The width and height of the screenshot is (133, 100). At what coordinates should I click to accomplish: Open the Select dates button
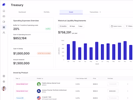[x=116, y=26]
